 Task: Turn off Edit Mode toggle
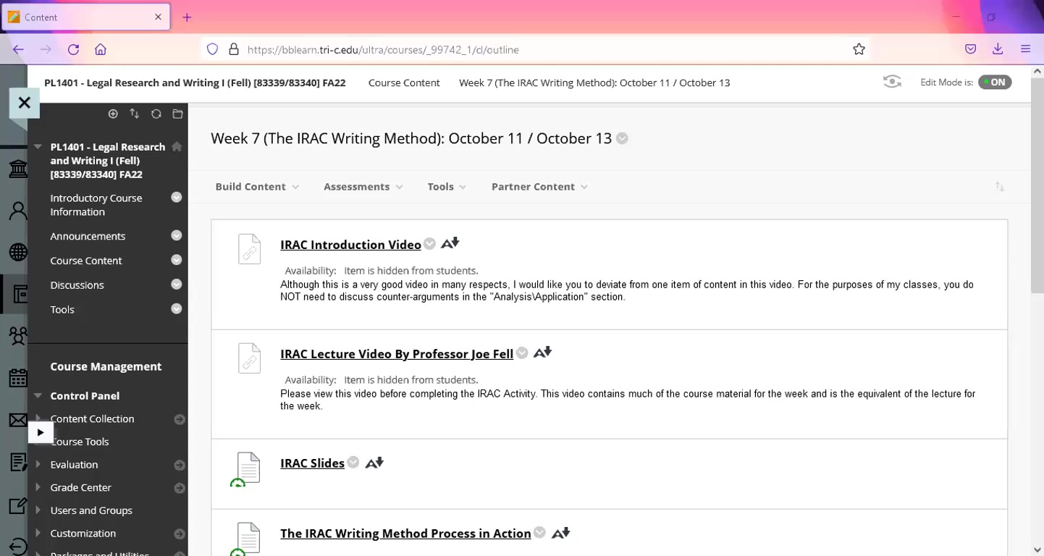pyautogui.click(x=994, y=83)
